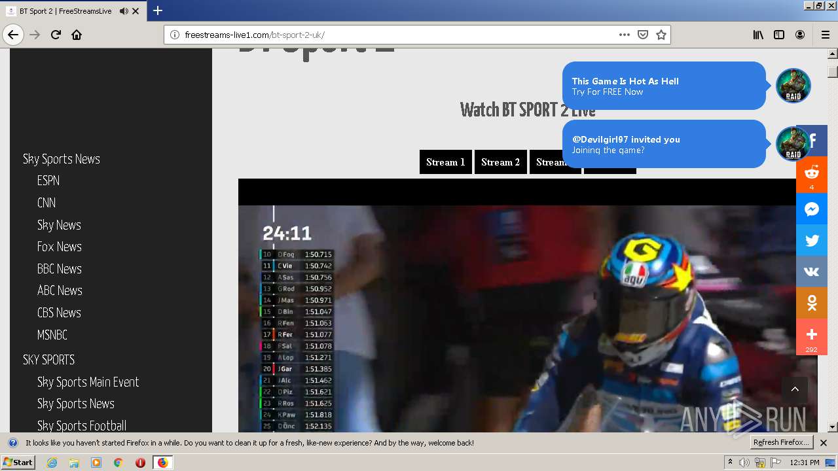Image resolution: width=838 pixels, height=471 pixels.
Task: Launch Internet Explorer from taskbar
Action: [52, 462]
